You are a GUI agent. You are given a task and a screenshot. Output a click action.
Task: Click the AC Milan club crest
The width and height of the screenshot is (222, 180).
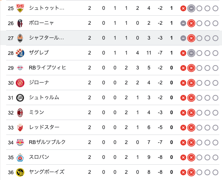click(x=20, y=113)
